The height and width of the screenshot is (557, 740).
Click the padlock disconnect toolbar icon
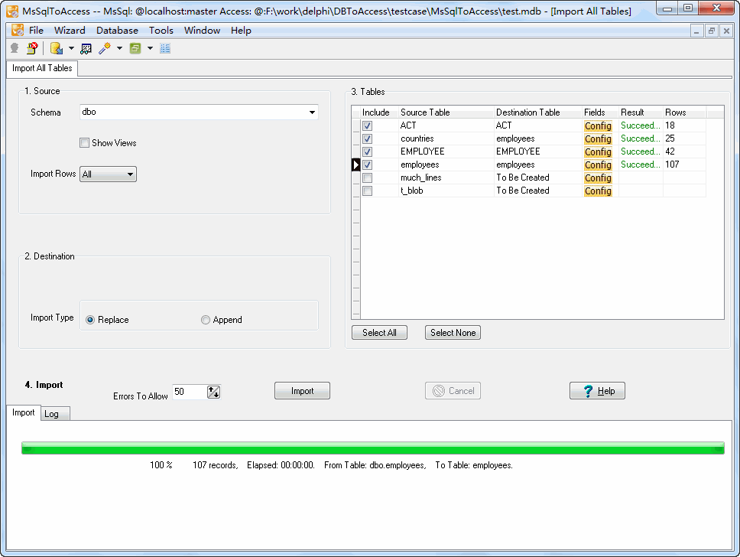click(x=32, y=48)
